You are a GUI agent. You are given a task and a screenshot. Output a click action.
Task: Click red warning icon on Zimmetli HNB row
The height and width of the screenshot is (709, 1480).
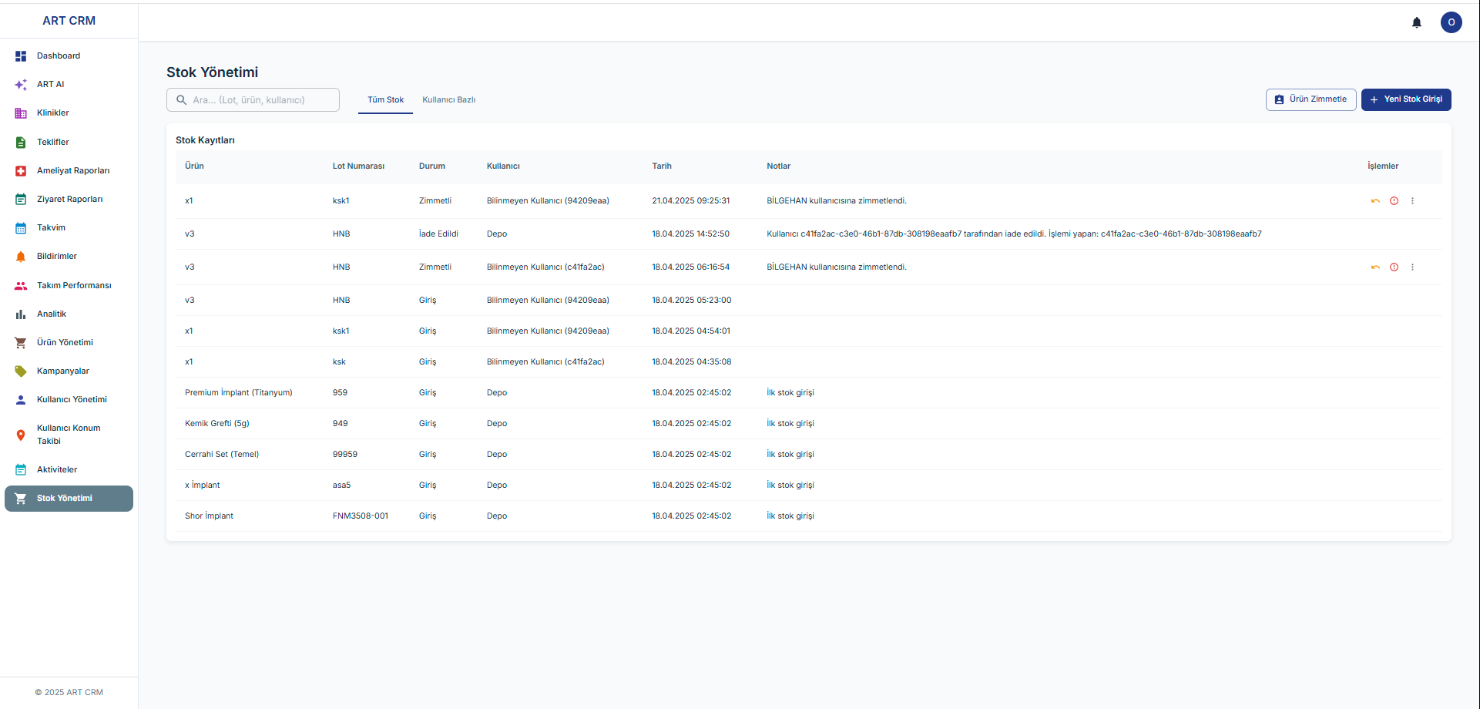tap(1394, 267)
